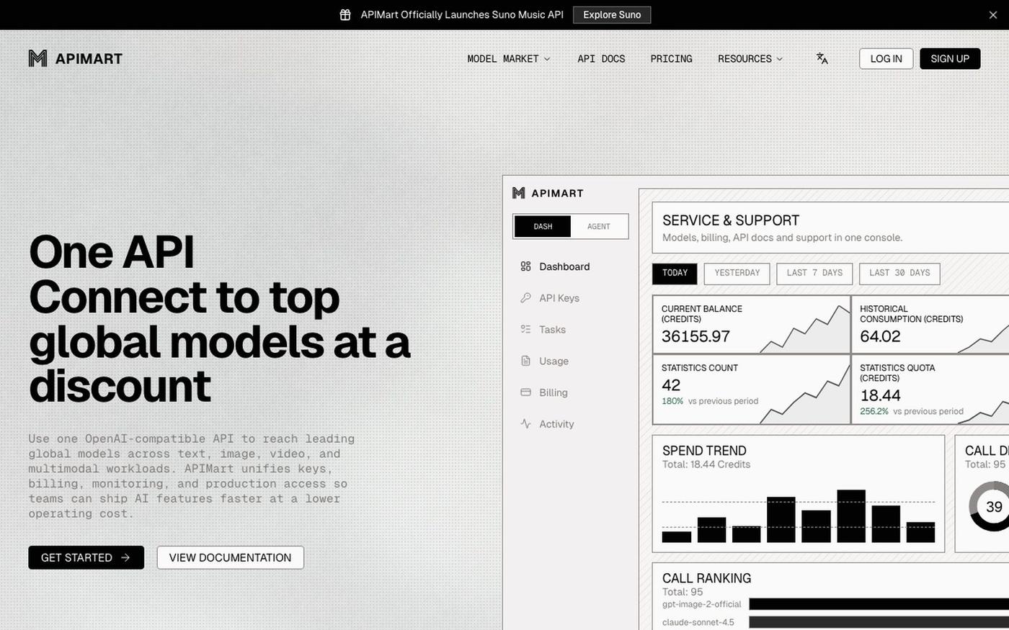
Task: Select the Dash toggle option
Action: pos(543,226)
